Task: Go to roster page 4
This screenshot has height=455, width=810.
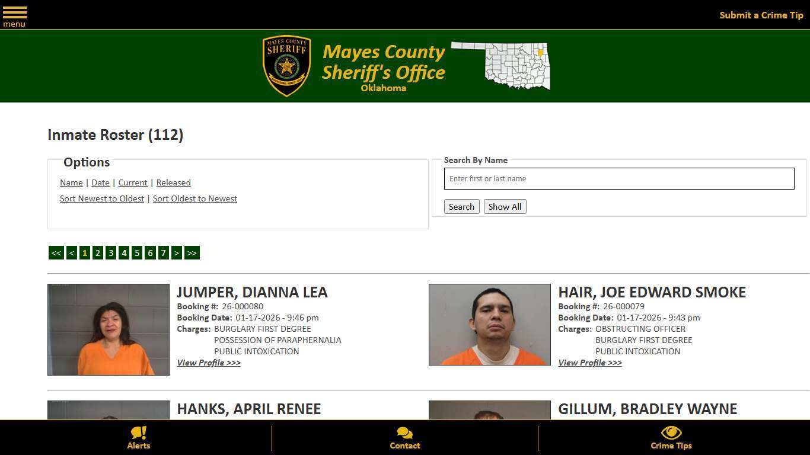Action: 124,252
